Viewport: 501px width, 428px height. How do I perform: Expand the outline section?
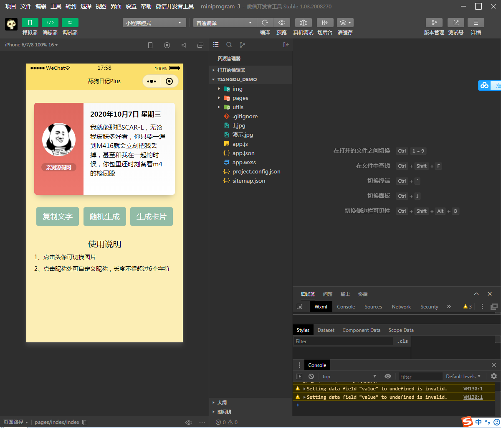tap(250, 403)
